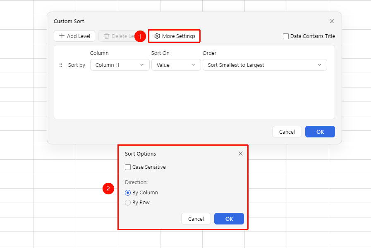
Task: Close the Sort Options dialog
Action: [241, 154]
